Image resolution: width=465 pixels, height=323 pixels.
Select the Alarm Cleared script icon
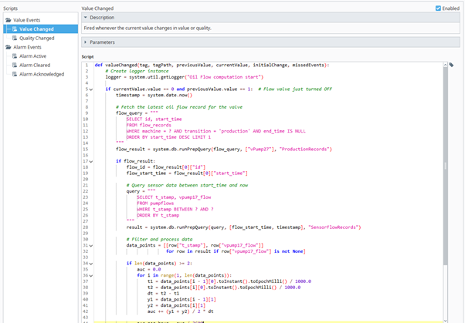[x=15, y=65]
